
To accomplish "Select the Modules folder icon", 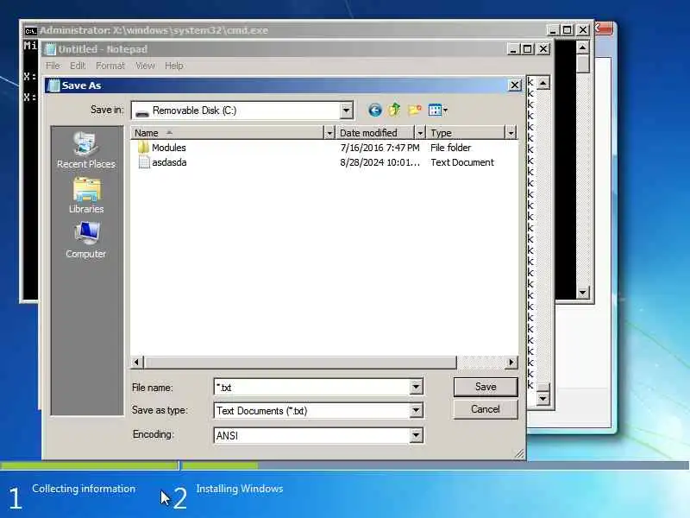I will (143, 148).
